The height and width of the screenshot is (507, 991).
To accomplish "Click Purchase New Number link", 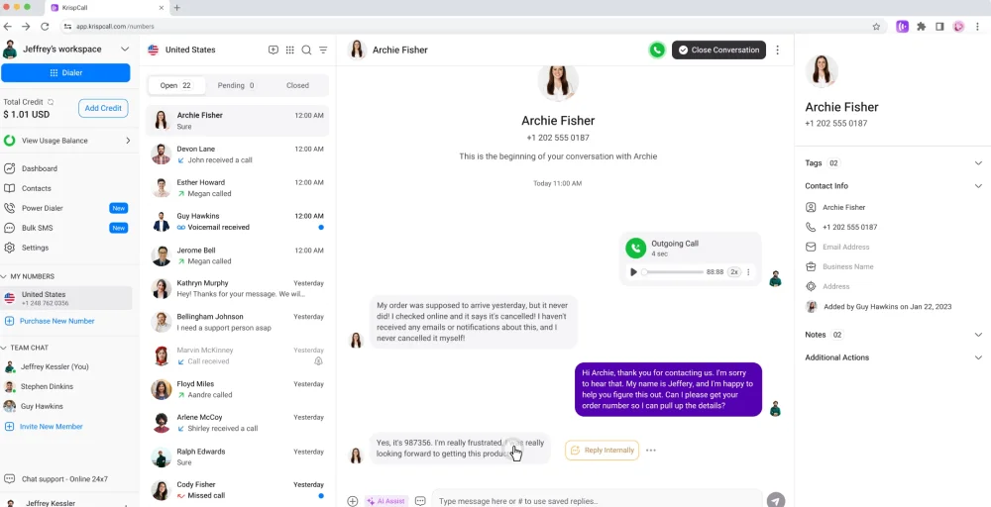I will coord(56,321).
